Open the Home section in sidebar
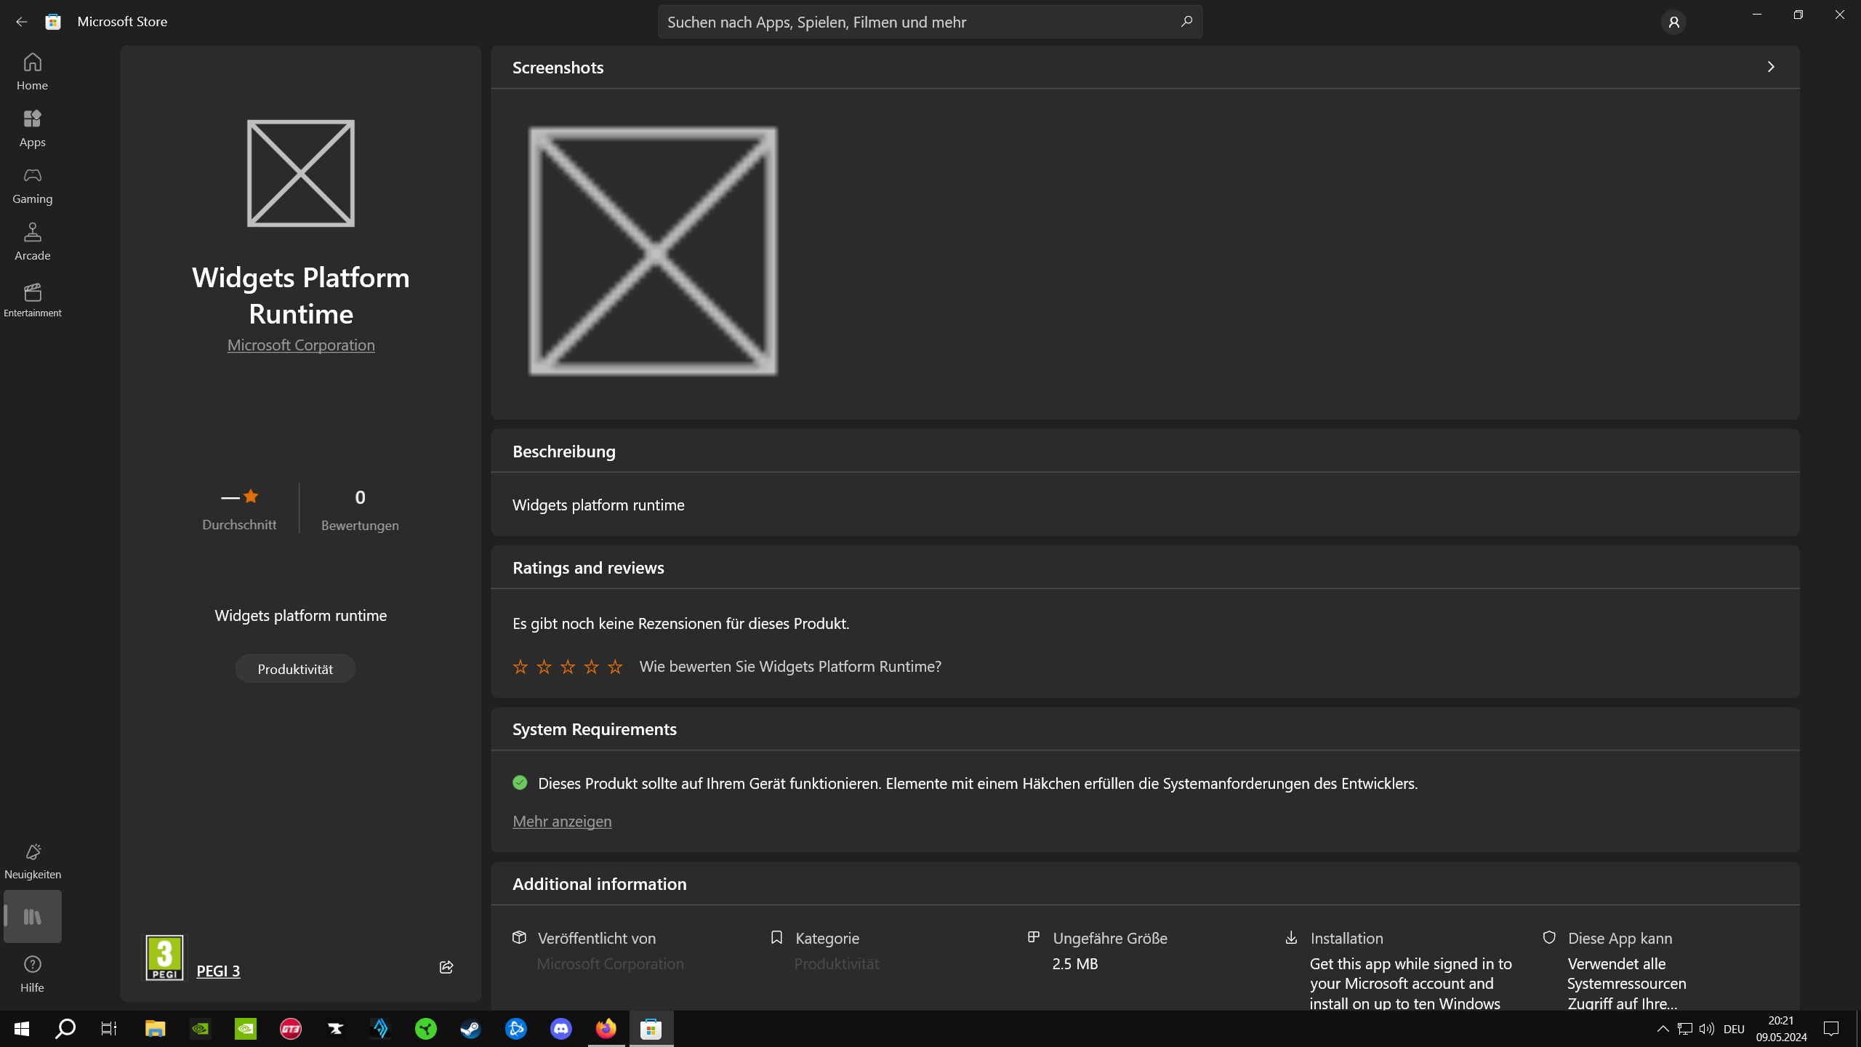Viewport: 1861px width, 1047px height. coord(32,71)
